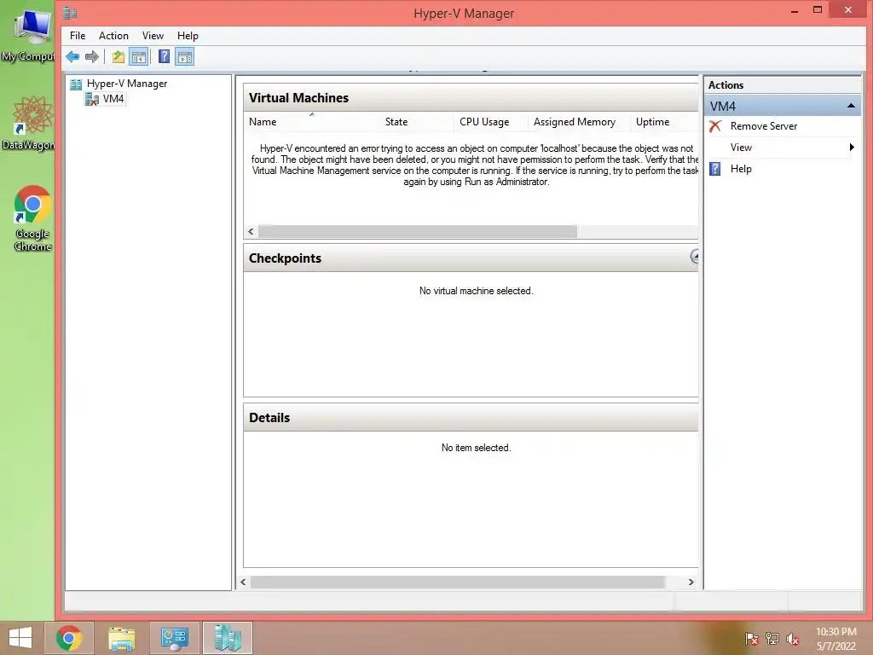Click the Hyper-V Manager taskbar icon
The height and width of the screenshot is (655, 873).
pyautogui.click(x=227, y=638)
